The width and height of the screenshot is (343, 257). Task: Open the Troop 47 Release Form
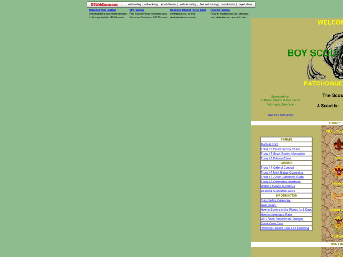[276, 158]
